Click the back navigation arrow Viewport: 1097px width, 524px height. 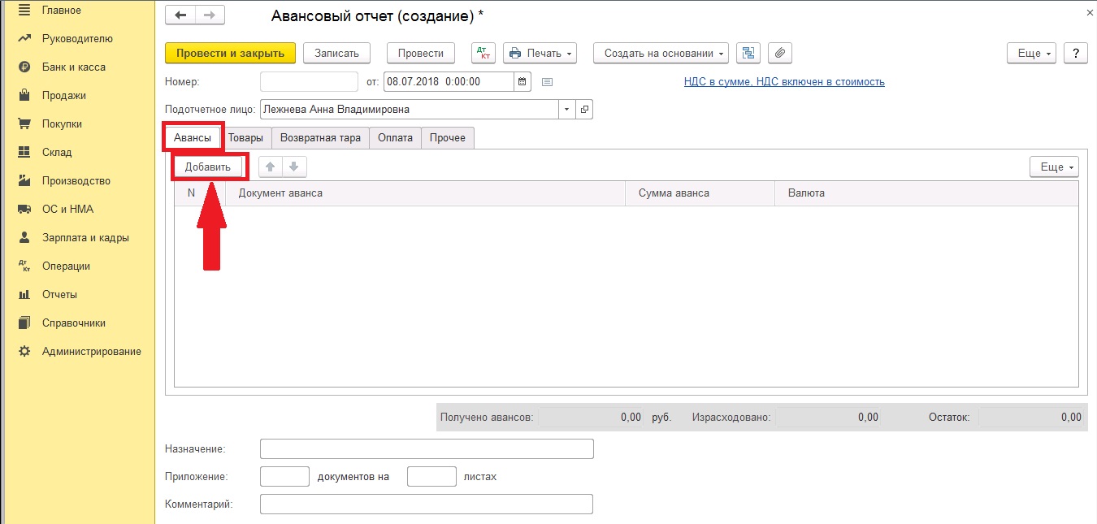[x=180, y=15]
